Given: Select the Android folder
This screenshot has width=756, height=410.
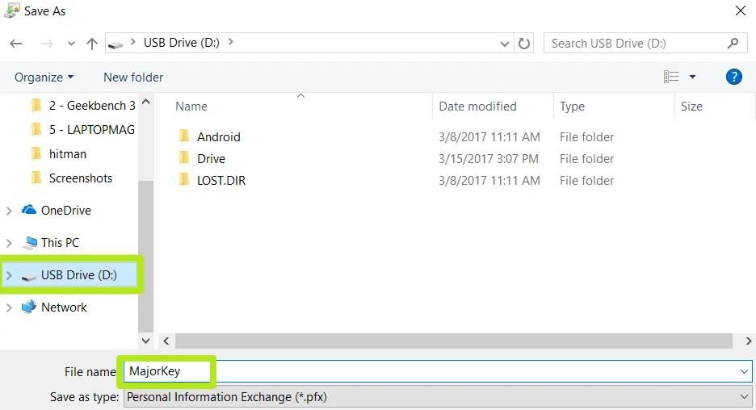Looking at the screenshot, I should tap(218, 137).
